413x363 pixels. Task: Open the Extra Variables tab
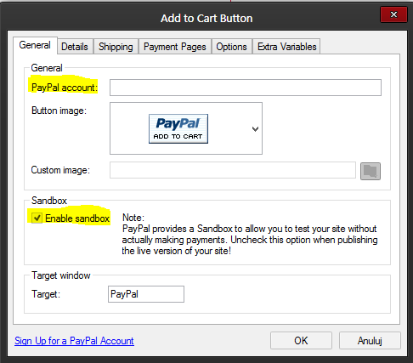click(x=286, y=47)
